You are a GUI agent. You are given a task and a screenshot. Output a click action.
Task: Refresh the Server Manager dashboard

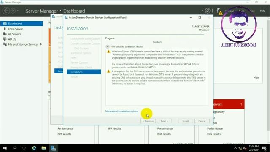click(208, 11)
